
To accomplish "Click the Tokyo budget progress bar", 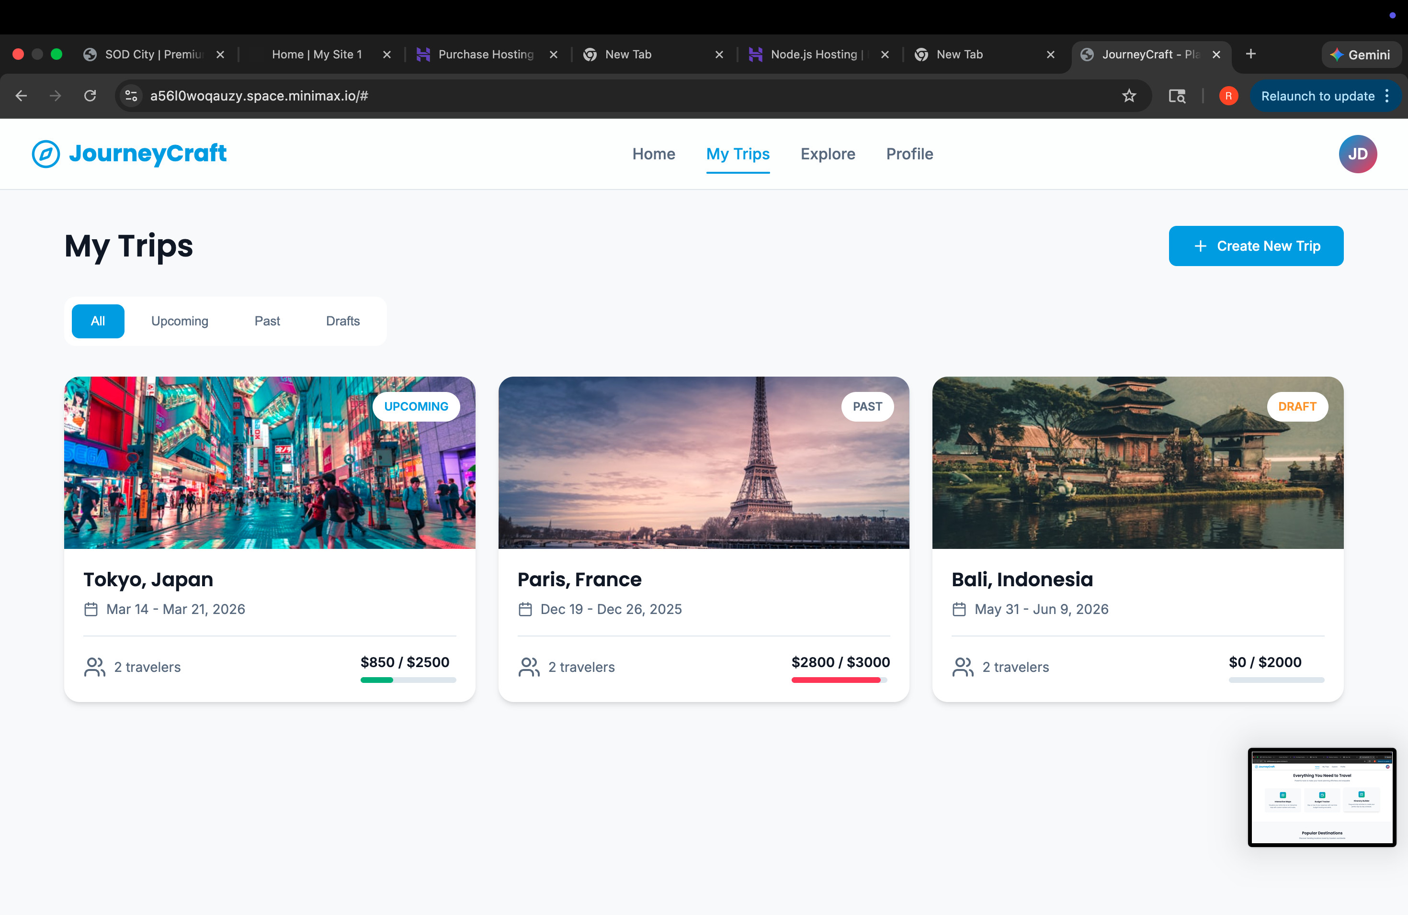I will point(408,680).
